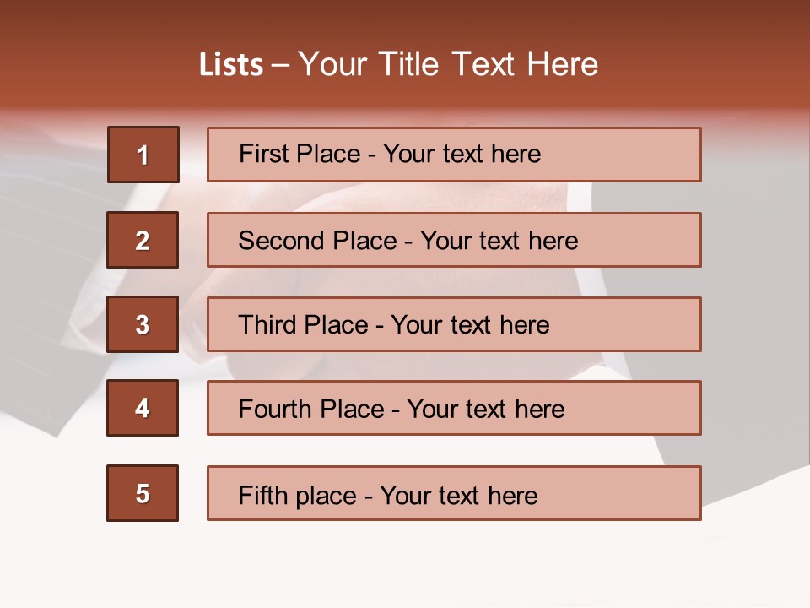The width and height of the screenshot is (810, 608).
Task: Select the number 2 square
Action: point(143,240)
